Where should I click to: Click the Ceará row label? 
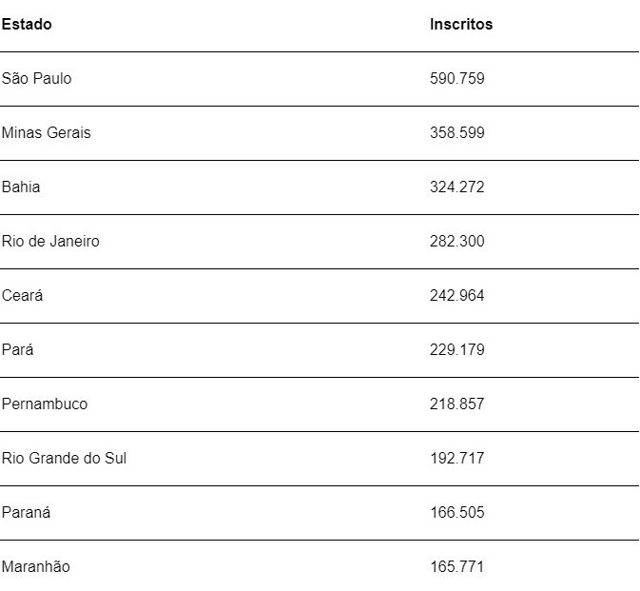(22, 295)
